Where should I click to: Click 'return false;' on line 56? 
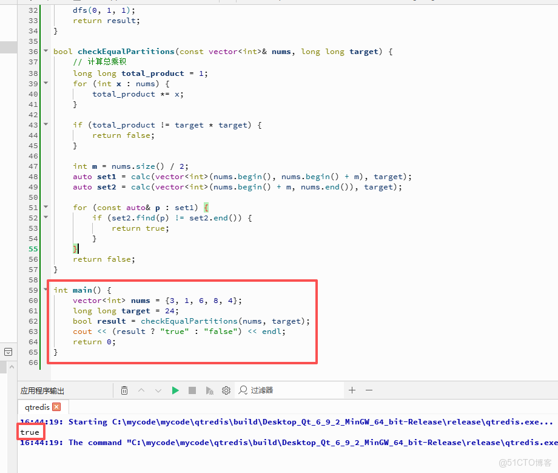pyautogui.click(x=104, y=259)
